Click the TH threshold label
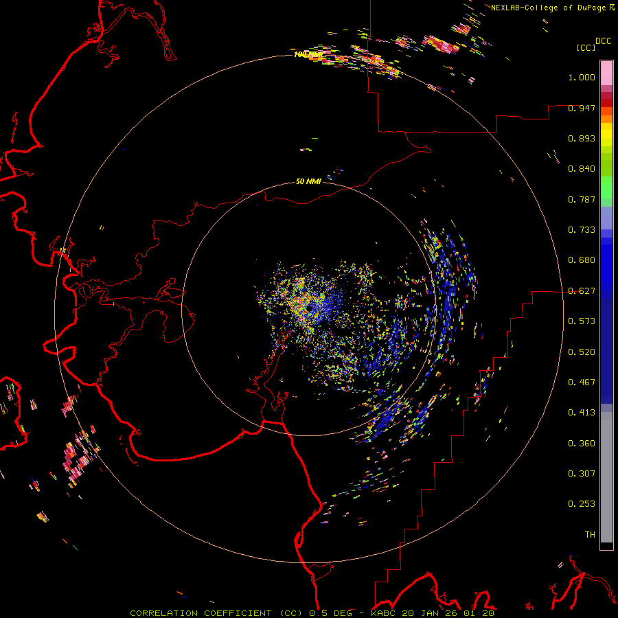This screenshot has width=618, height=618. pos(590,535)
